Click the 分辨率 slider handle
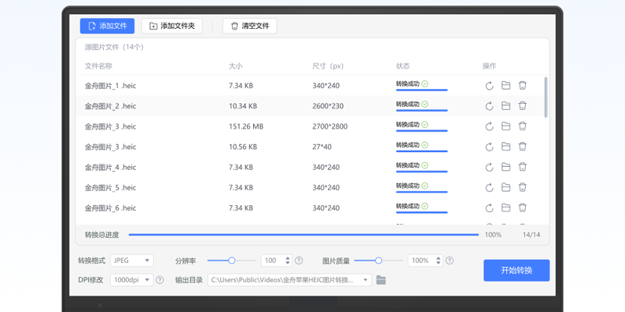625x312 pixels. pyautogui.click(x=232, y=261)
